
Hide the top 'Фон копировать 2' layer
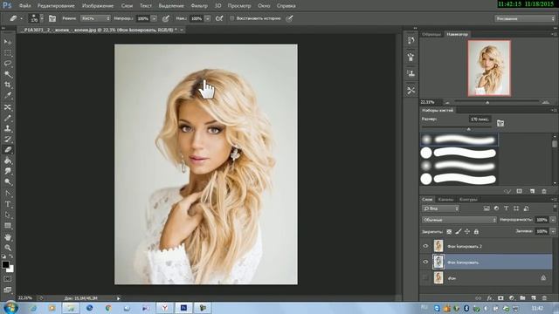coord(425,246)
